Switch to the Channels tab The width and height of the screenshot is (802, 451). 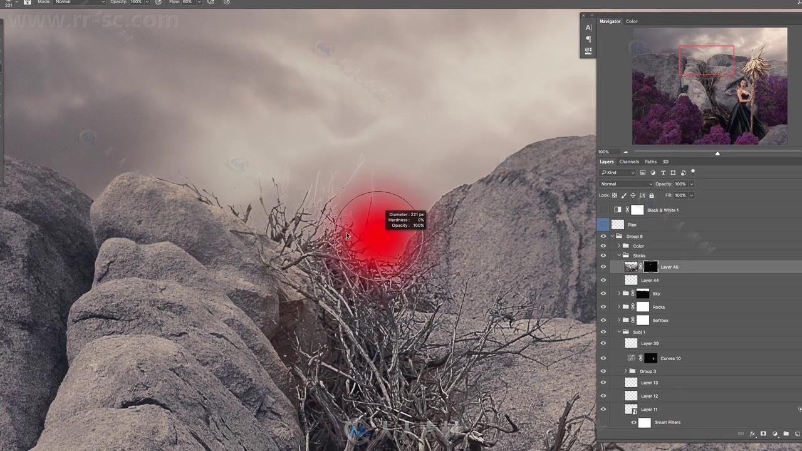(629, 162)
